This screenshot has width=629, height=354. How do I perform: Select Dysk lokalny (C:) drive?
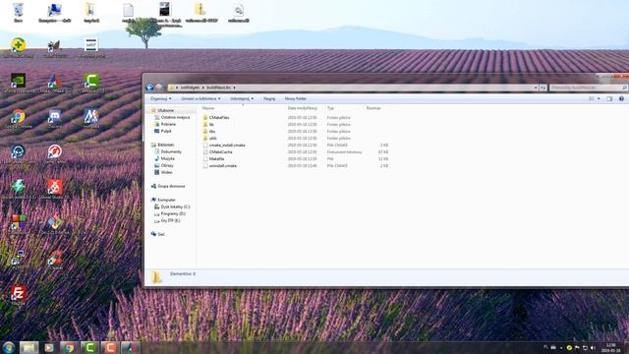click(175, 206)
